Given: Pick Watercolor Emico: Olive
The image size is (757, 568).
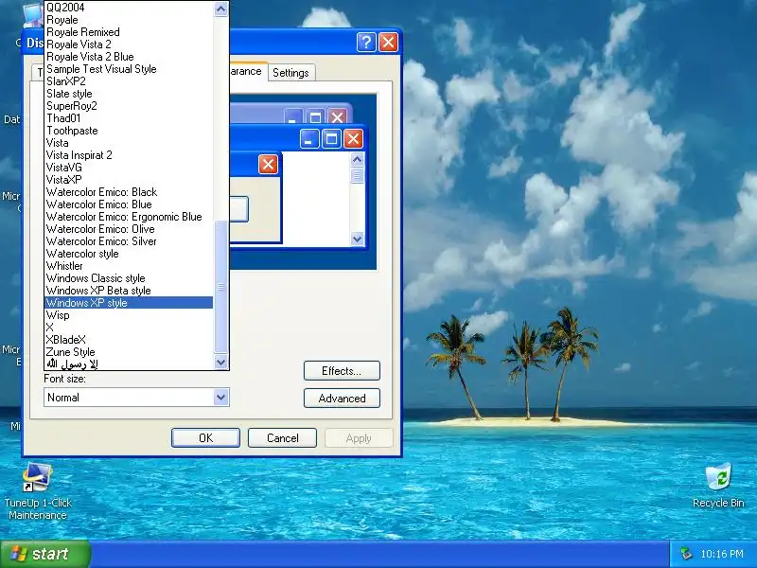Looking at the screenshot, I should click(x=129, y=229).
